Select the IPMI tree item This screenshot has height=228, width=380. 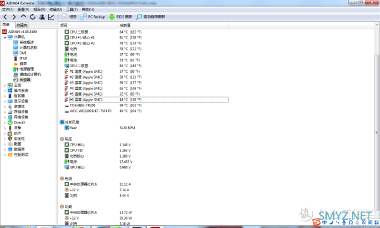[20, 58]
